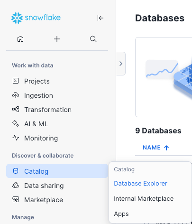Click the plus create icon

click(57, 39)
